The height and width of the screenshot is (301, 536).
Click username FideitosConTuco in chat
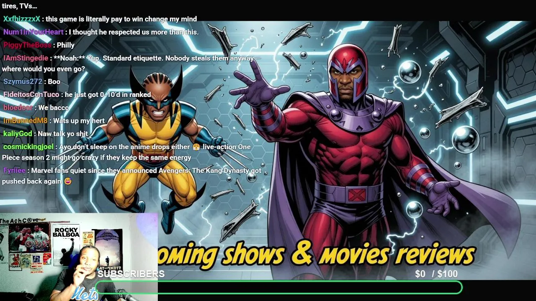tap(31, 94)
